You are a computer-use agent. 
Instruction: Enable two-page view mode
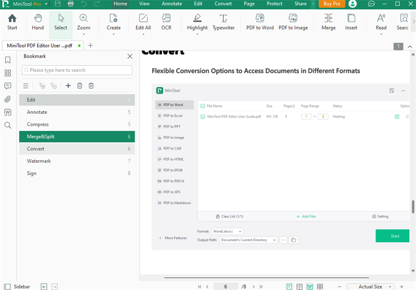coord(300,286)
